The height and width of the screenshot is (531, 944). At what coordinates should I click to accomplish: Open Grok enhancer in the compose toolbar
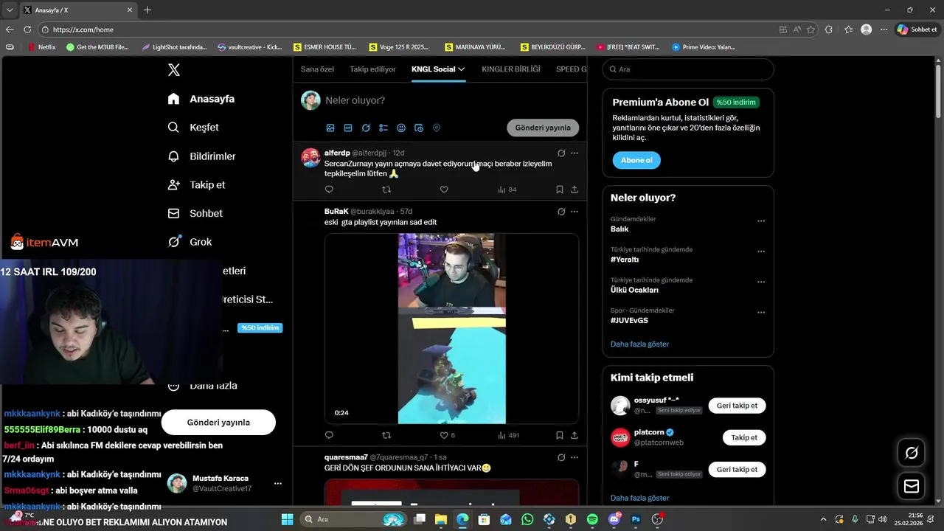pyautogui.click(x=366, y=128)
